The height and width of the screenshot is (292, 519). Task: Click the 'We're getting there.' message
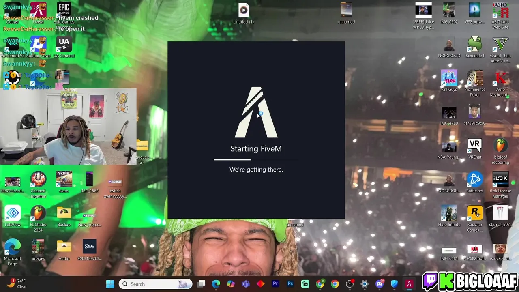click(256, 170)
